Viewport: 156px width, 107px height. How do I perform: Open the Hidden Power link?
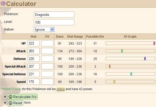click(x=12, y=89)
